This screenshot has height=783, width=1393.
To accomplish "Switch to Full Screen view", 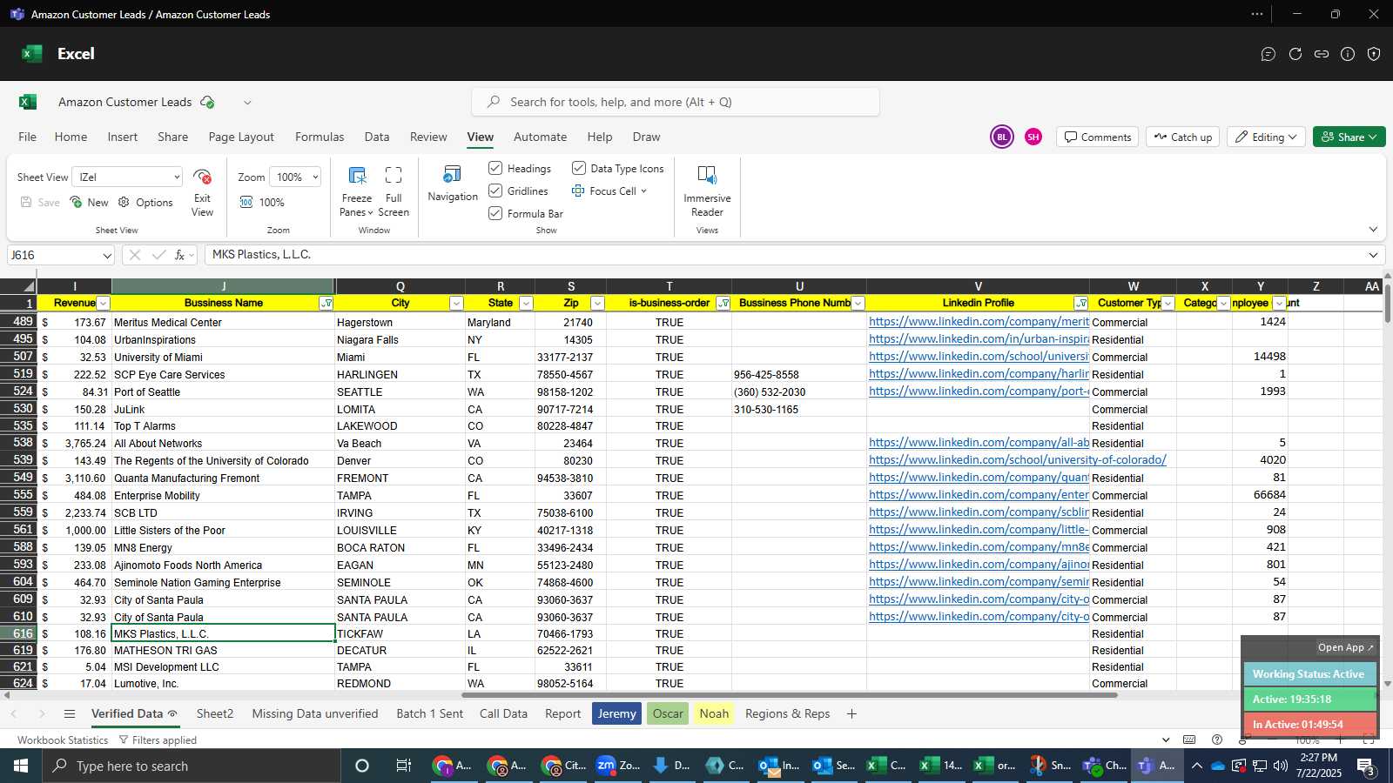I will [x=394, y=191].
